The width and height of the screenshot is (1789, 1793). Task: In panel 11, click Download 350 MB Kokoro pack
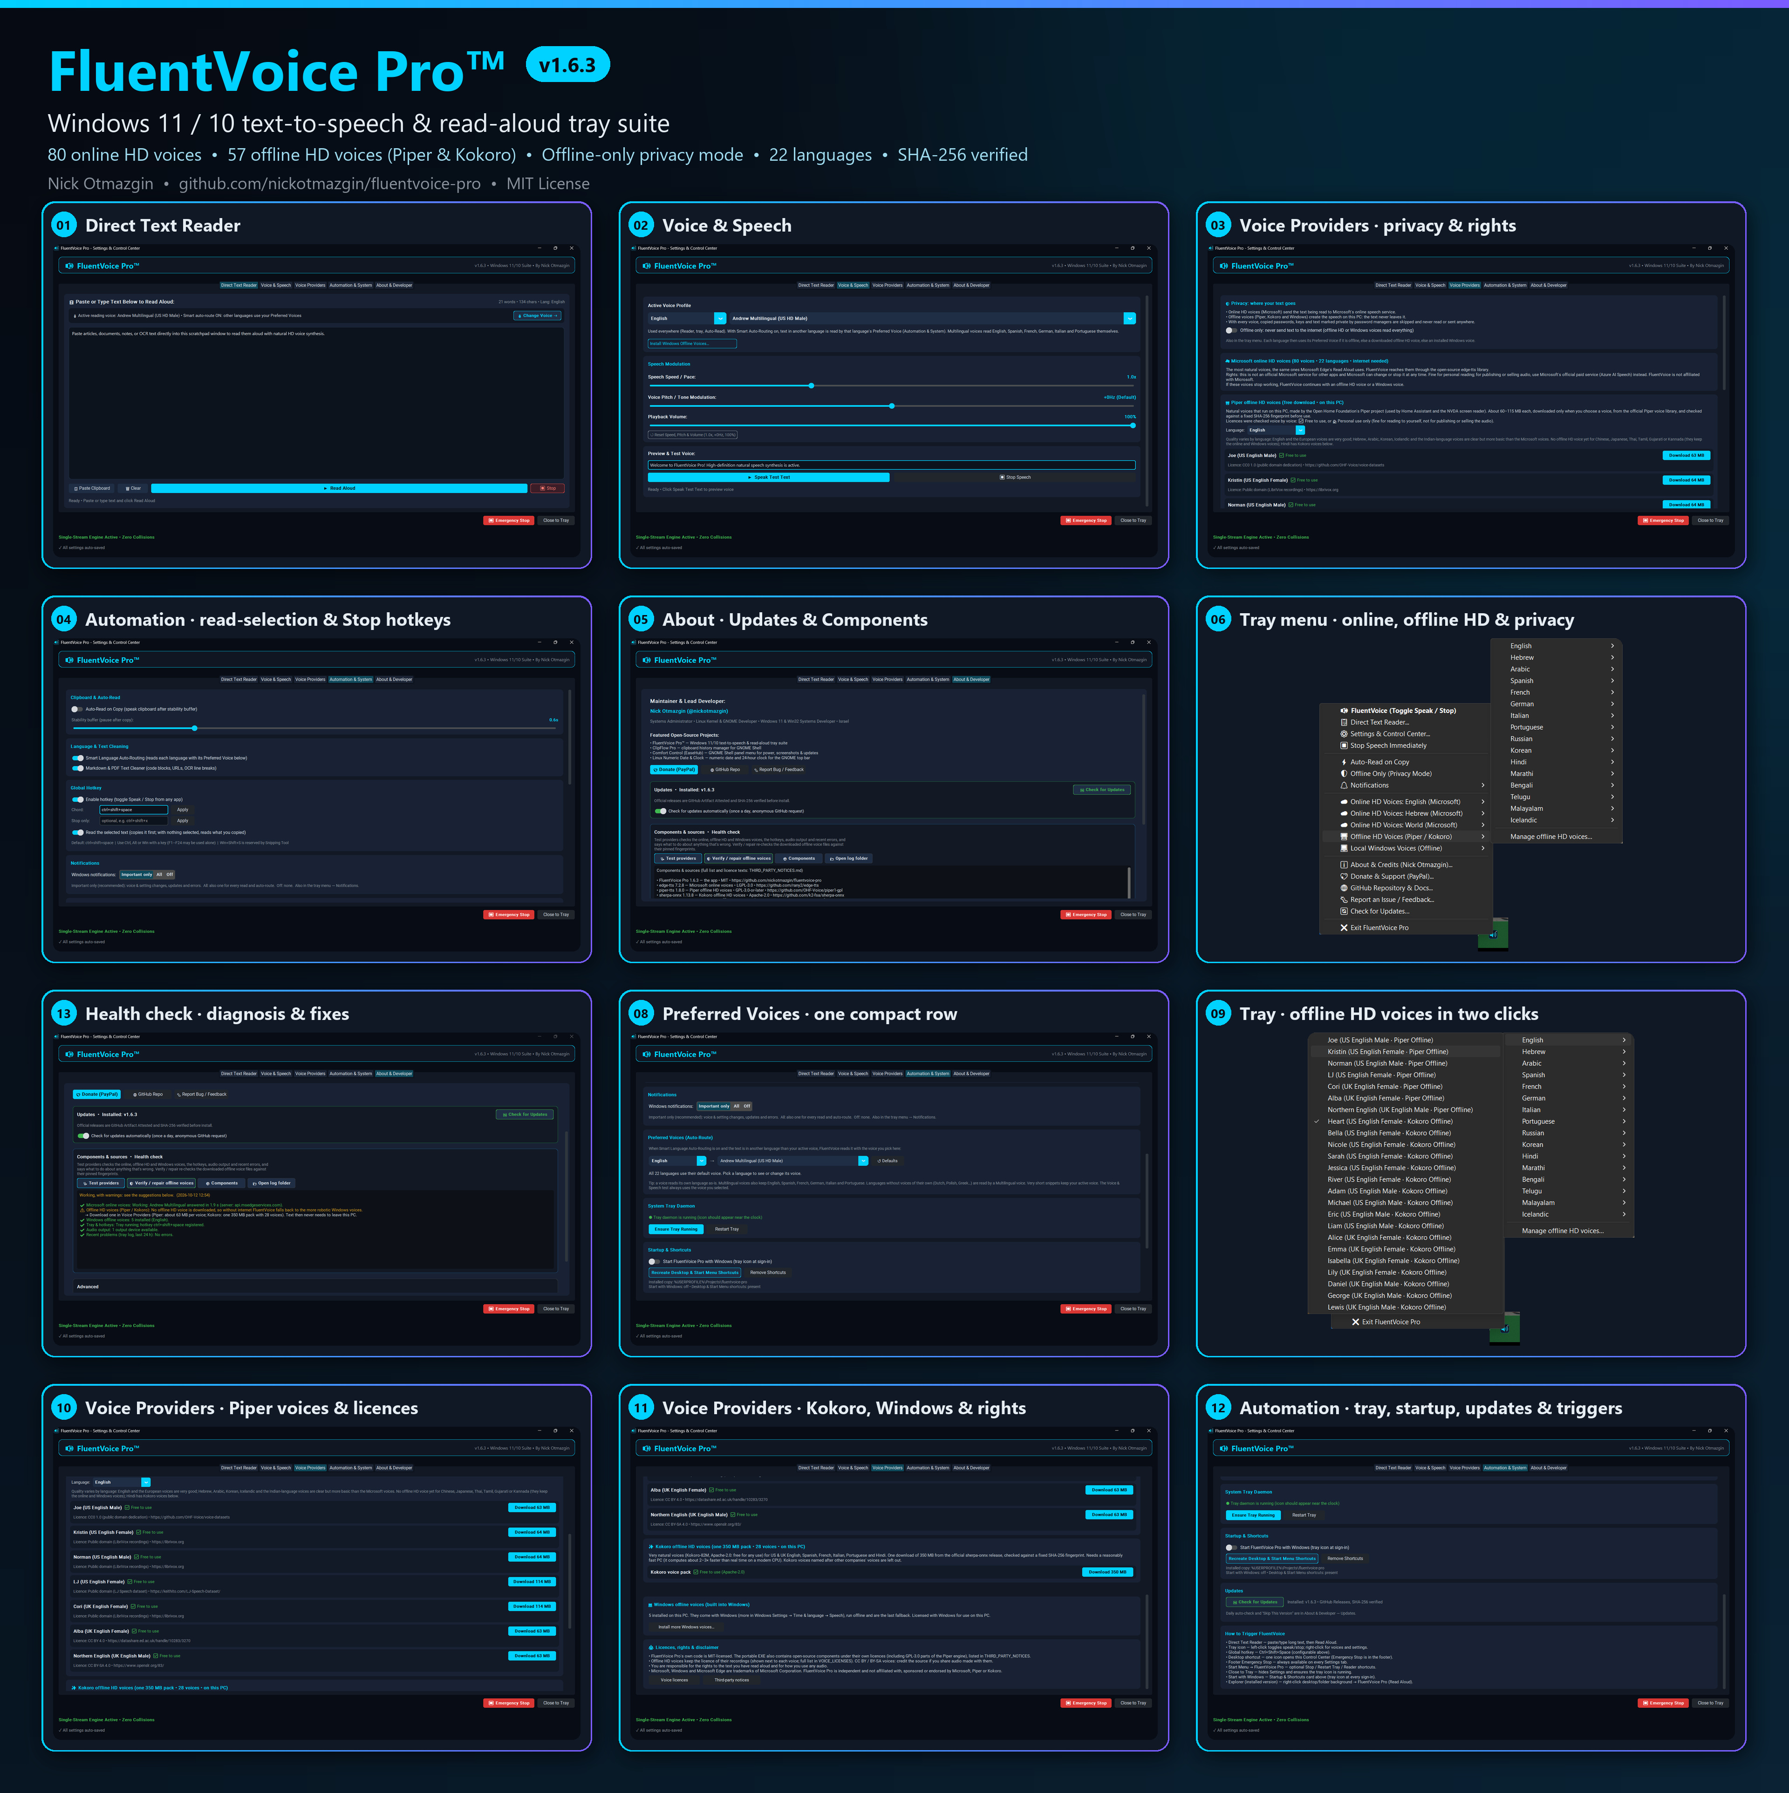point(1108,1572)
